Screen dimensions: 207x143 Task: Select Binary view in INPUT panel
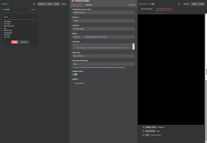click(x=64, y=4)
